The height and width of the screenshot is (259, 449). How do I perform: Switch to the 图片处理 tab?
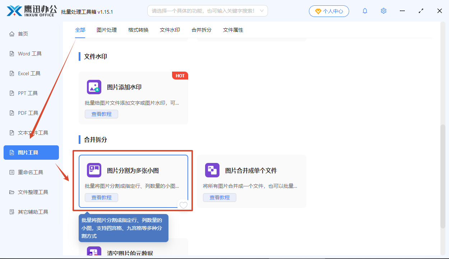(x=107, y=30)
